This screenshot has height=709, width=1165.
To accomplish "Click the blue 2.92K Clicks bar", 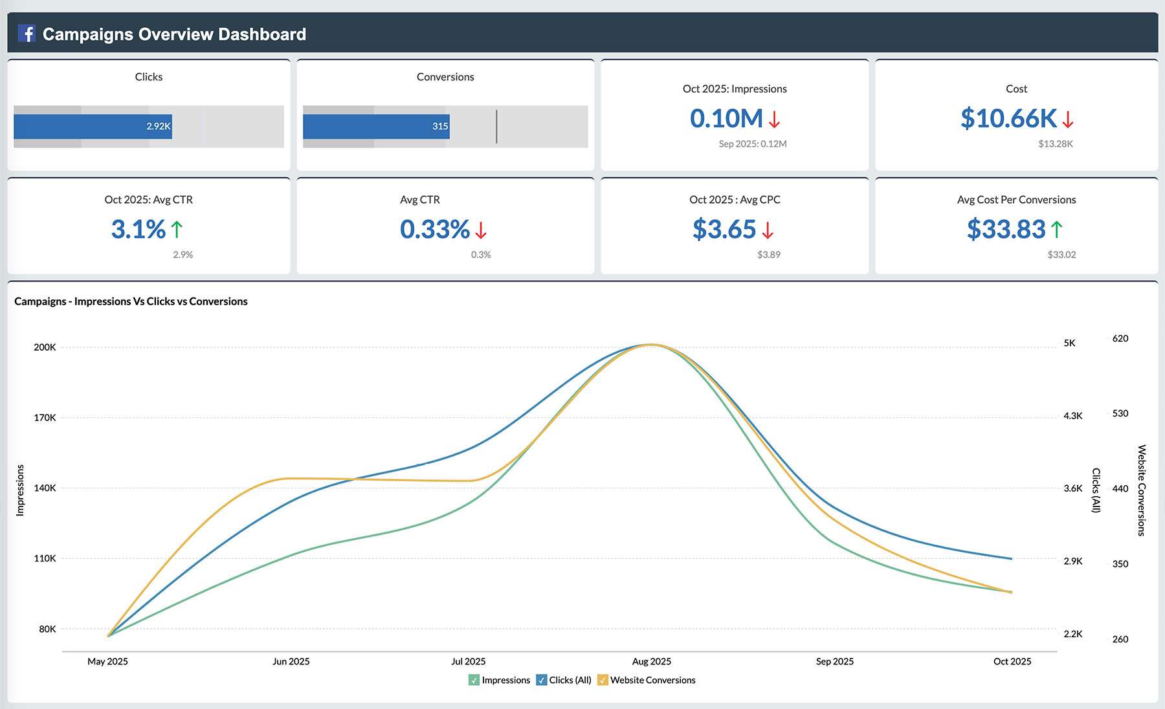I will click(93, 127).
